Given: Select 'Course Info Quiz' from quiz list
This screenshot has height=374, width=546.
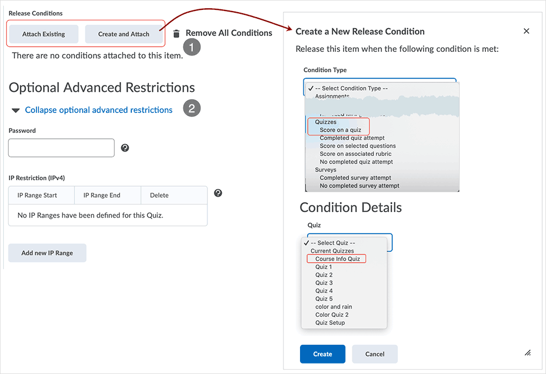Looking at the screenshot, I should 338,259.
